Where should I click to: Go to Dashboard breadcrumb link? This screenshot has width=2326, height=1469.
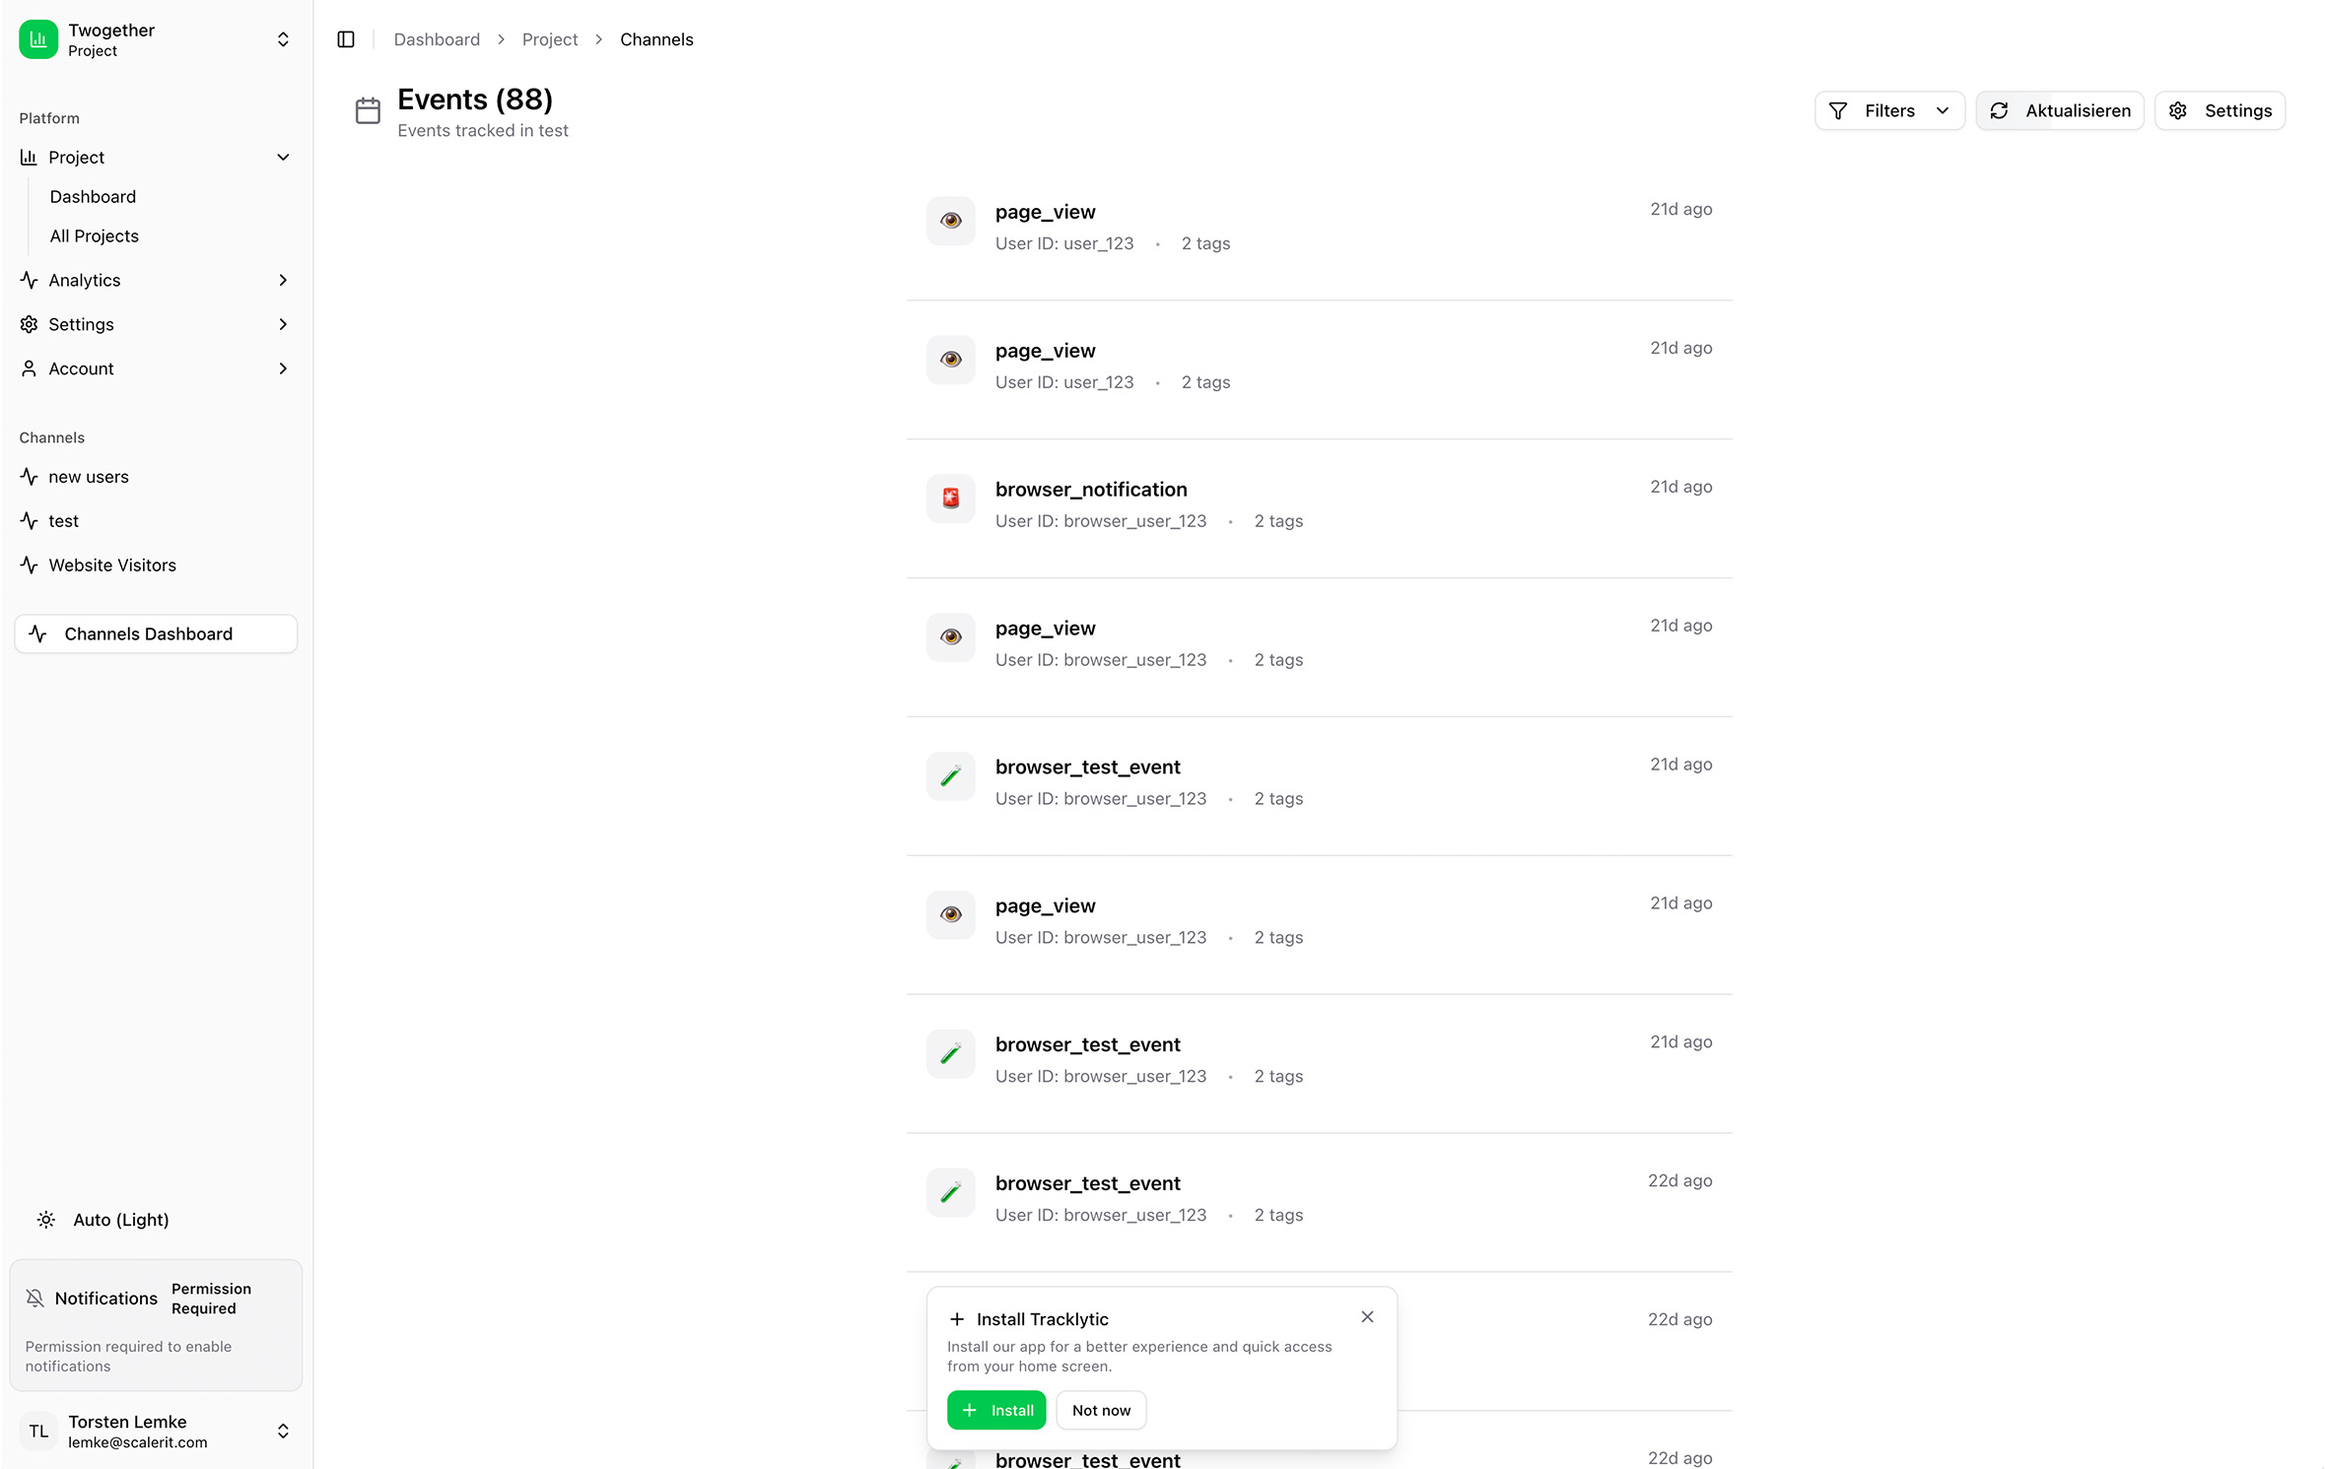pos(437,39)
